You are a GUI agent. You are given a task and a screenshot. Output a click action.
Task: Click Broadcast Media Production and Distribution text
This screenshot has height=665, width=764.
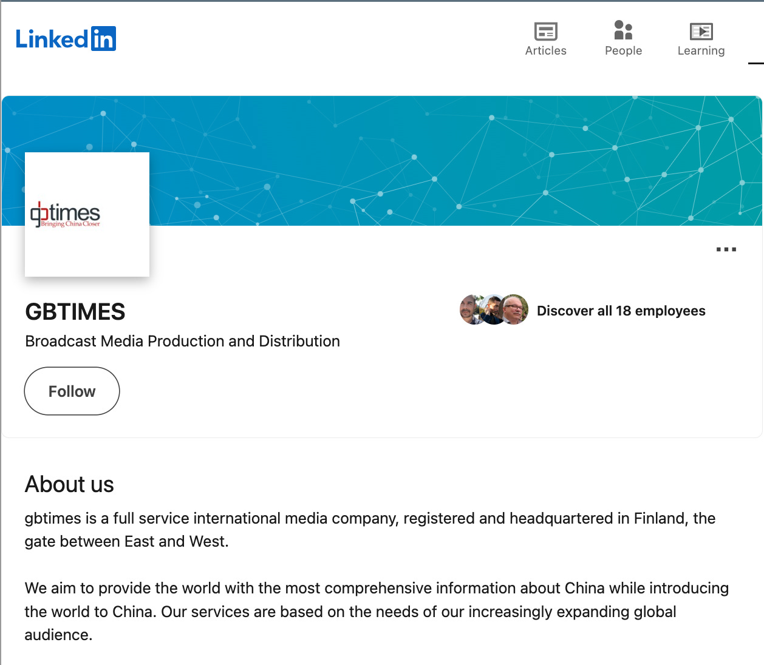182,341
